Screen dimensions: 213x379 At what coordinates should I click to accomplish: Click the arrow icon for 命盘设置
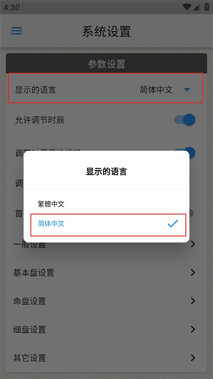tap(193, 301)
